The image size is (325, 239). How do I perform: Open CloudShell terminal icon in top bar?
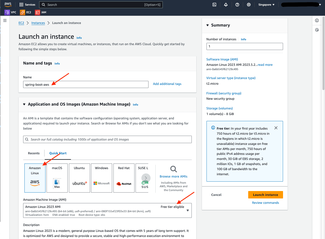214,5
